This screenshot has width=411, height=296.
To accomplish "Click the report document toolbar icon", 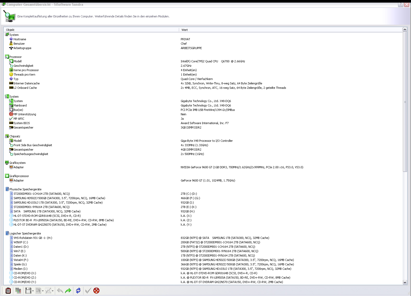I will 38,291.
